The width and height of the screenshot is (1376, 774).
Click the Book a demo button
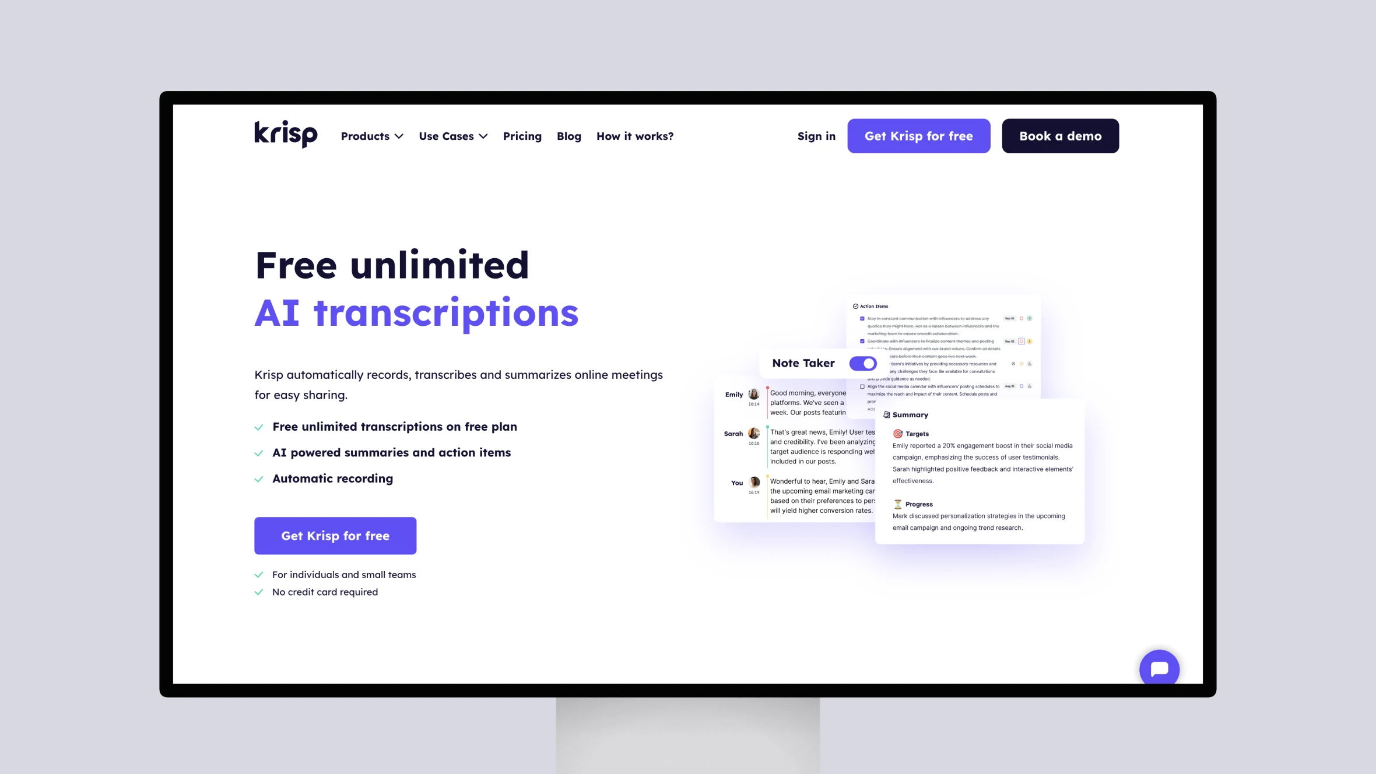(x=1061, y=136)
